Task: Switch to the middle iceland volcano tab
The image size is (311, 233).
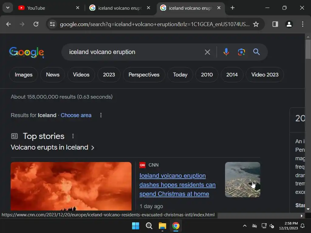Action: (x=120, y=8)
